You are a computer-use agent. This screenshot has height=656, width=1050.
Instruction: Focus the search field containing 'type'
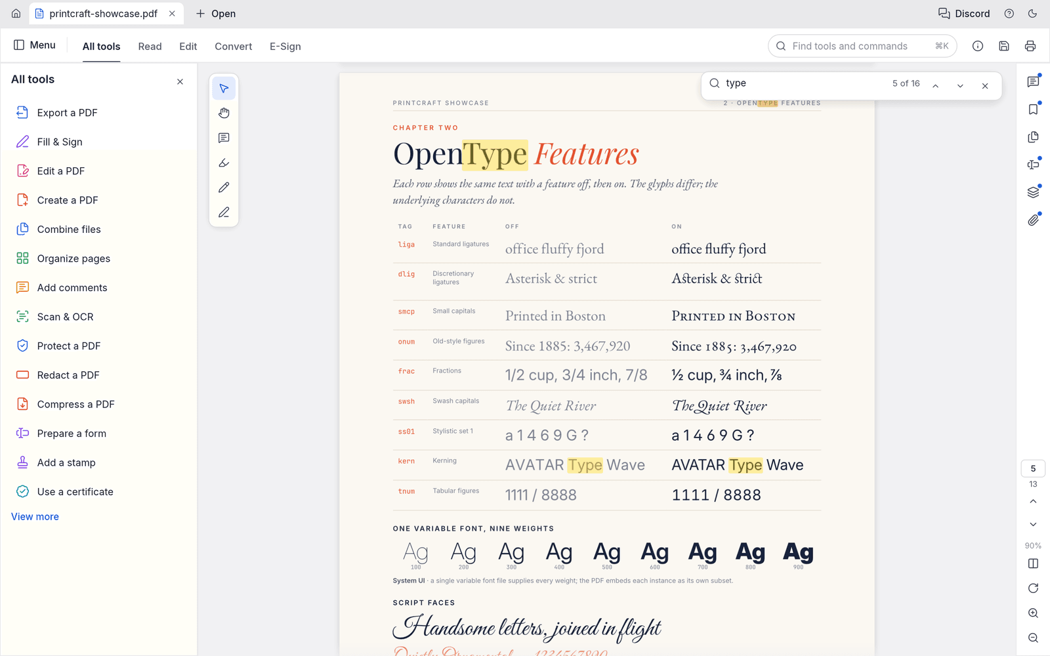click(x=804, y=83)
